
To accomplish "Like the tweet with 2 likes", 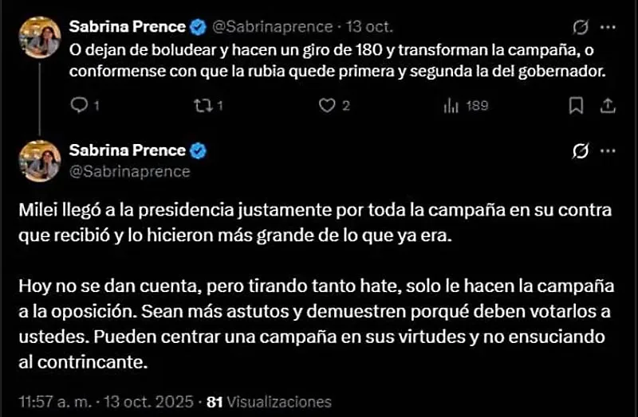I will (326, 105).
